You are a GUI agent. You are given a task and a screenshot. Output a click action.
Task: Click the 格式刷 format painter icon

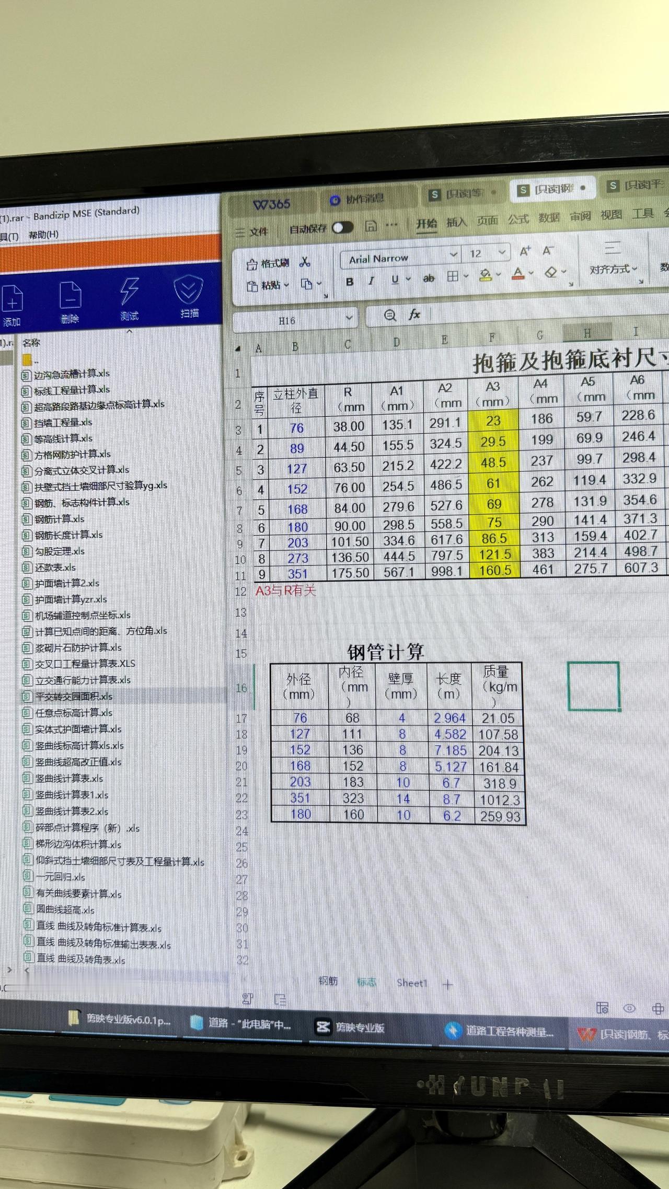tap(252, 264)
